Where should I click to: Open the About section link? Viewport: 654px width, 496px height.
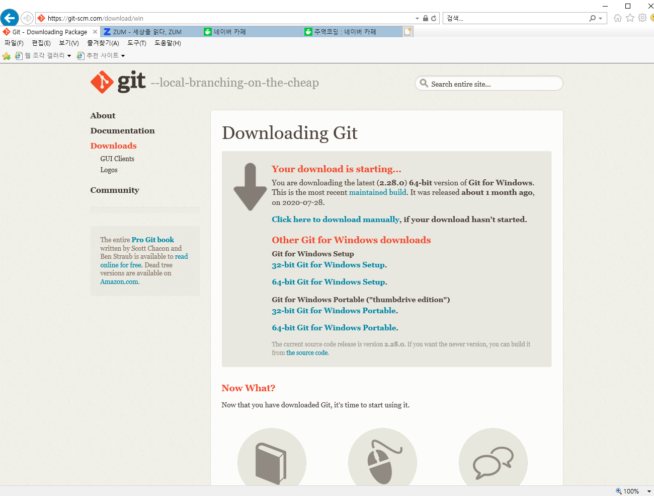coord(103,115)
